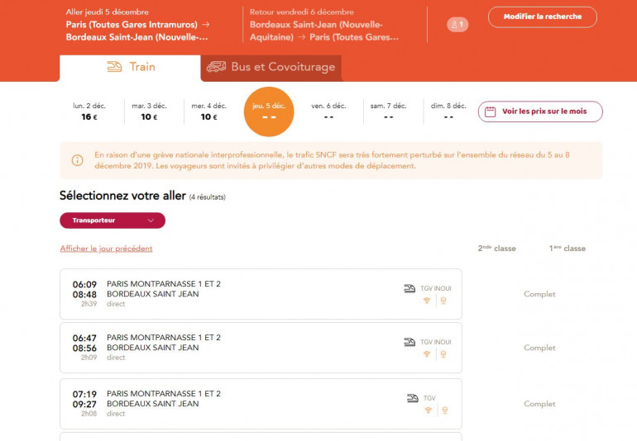This screenshot has width=637, height=441.
Task: Click the calendar icon in the monthly prices button
Action: click(x=490, y=111)
